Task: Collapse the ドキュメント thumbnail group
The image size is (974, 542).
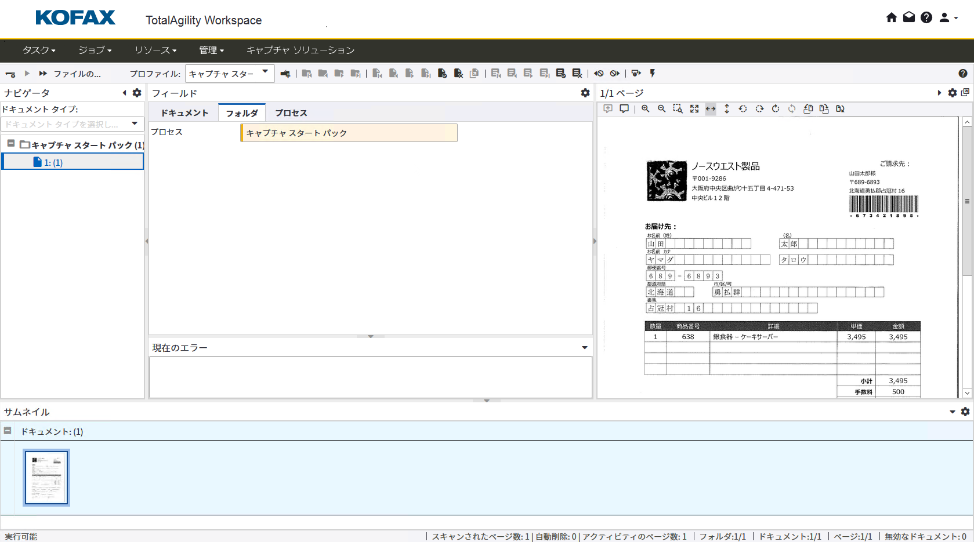Action: point(8,431)
